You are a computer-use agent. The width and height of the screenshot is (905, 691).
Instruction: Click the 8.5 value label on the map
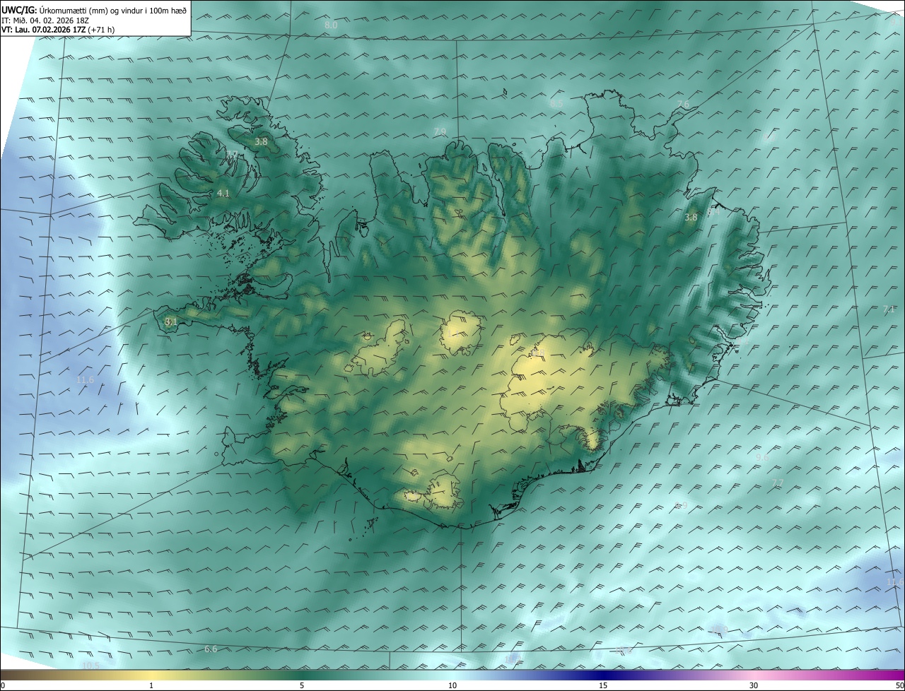click(557, 104)
